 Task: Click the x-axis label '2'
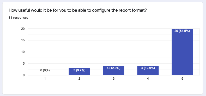click(x=79, y=79)
